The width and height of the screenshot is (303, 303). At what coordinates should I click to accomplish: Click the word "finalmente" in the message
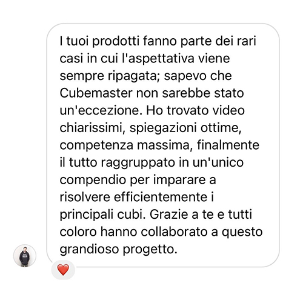(x=228, y=145)
